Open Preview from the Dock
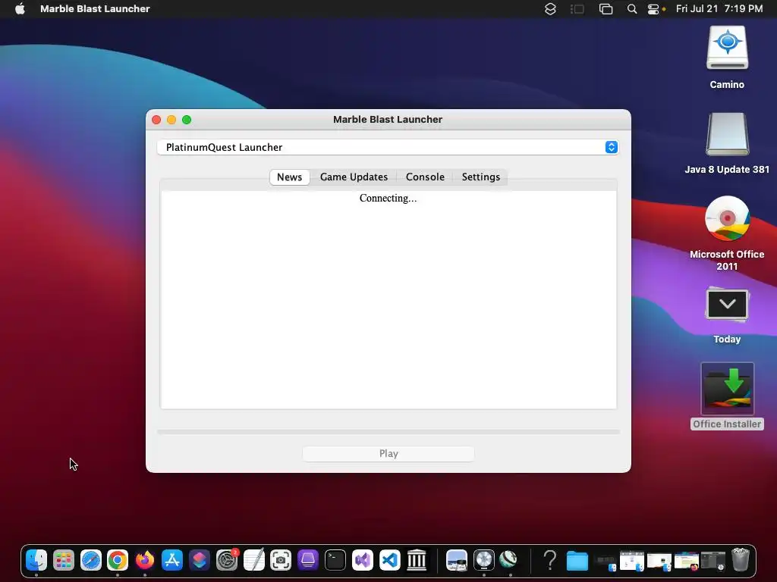 (x=456, y=560)
